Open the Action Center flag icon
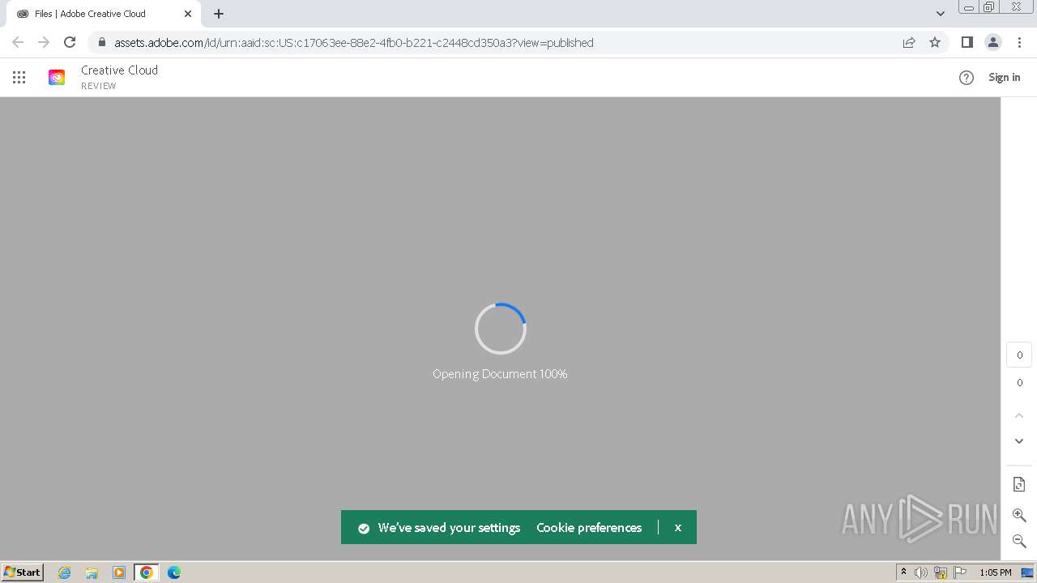Viewport: 1037px width, 583px height. [x=960, y=572]
